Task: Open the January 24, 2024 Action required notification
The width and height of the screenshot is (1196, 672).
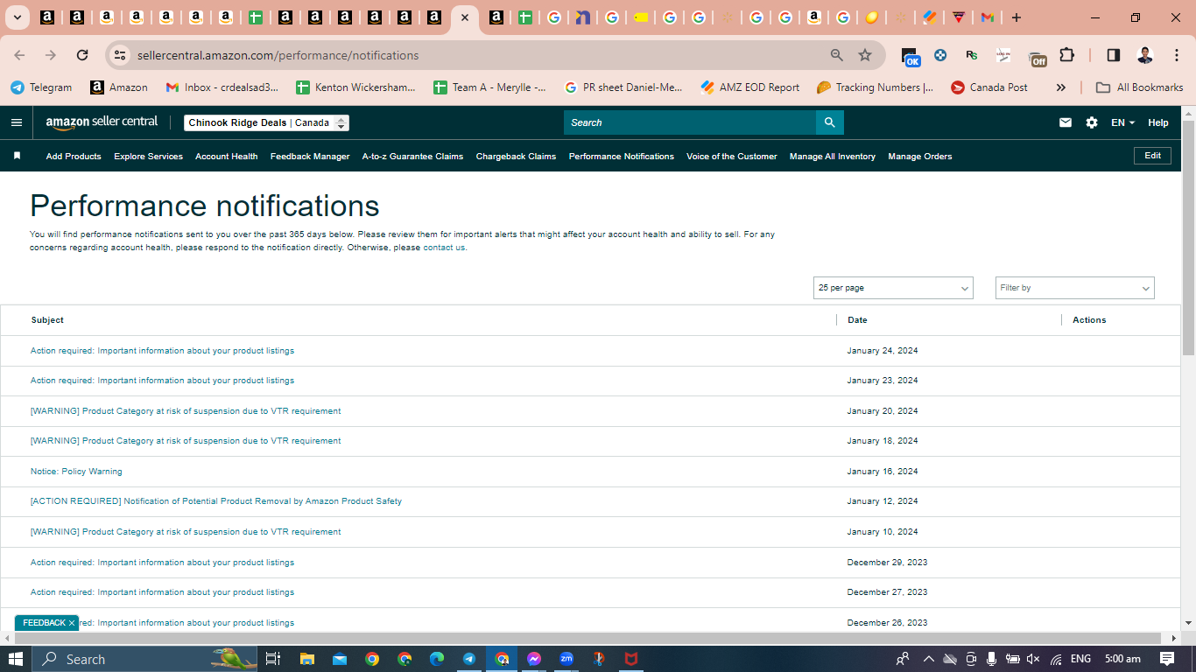Action: 162,351
